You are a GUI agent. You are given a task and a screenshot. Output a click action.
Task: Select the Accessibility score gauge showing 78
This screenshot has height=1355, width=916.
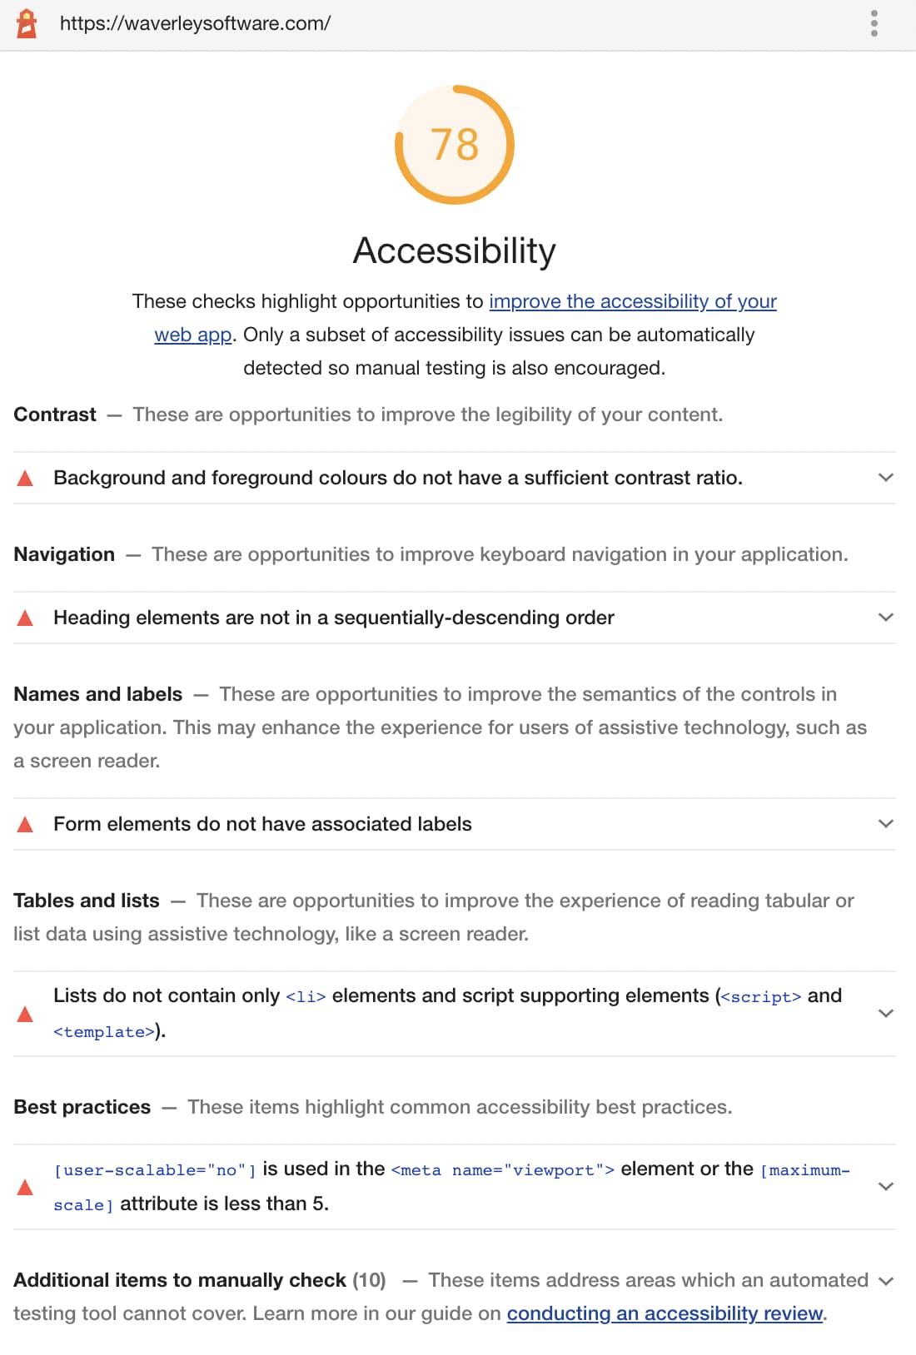[x=456, y=144]
